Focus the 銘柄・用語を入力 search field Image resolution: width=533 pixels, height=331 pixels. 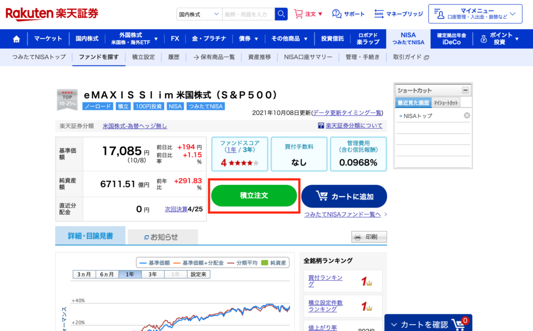248,14
